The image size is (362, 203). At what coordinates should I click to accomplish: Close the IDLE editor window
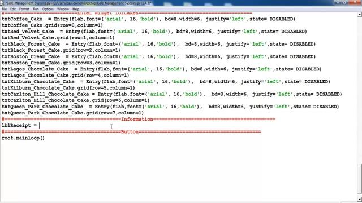pyautogui.click(x=355, y=2)
